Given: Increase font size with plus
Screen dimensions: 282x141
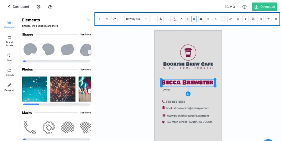Looking at the screenshot, I should pos(167,19).
